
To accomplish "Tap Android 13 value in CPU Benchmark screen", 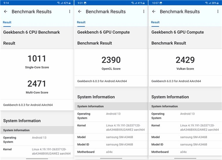I will click(39, 137).
